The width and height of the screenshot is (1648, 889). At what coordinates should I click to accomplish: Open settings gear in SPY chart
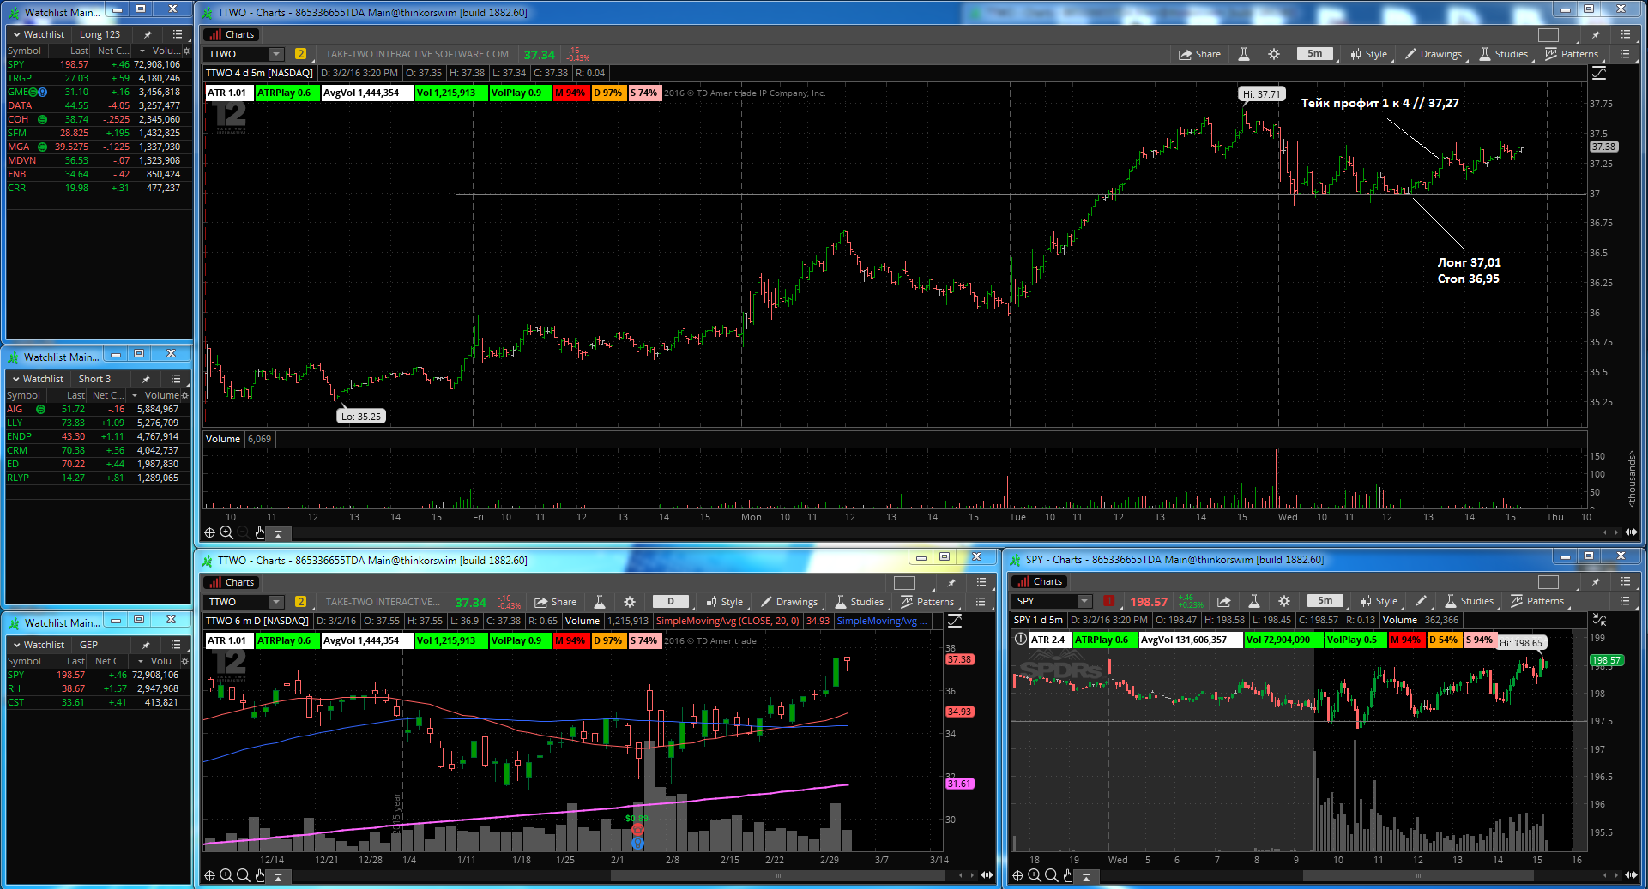click(x=1284, y=601)
